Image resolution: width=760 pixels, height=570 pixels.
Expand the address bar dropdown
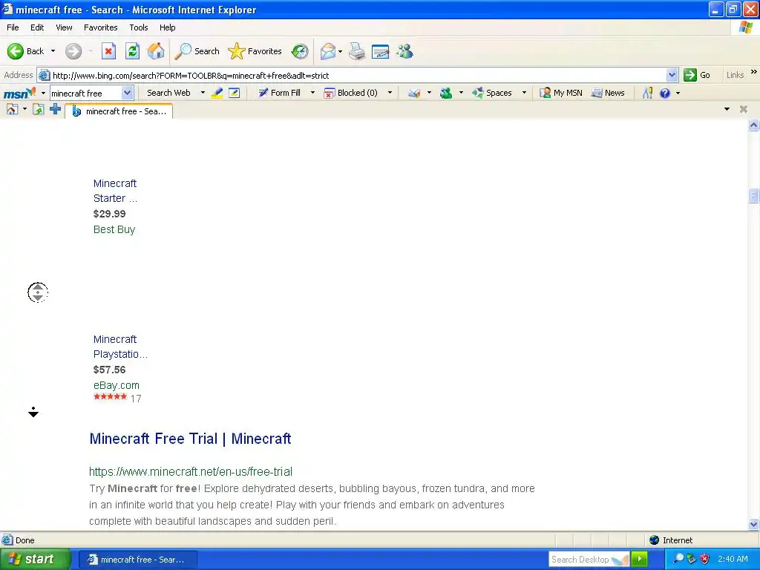(x=672, y=75)
